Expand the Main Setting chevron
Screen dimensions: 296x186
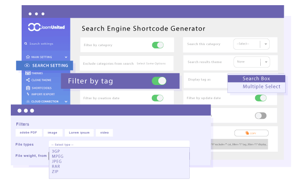(66, 57)
